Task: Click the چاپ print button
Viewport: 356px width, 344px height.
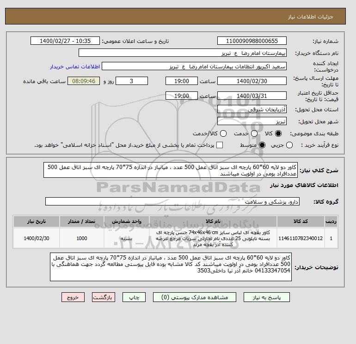Action: pyautogui.click(x=134, y=297)
